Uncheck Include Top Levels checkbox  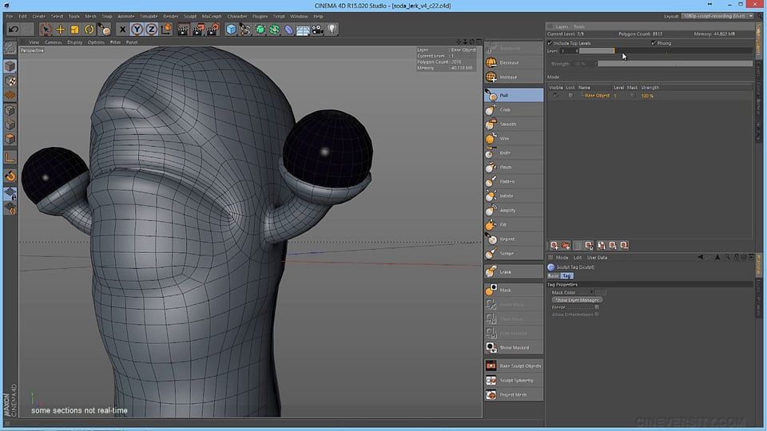pos(550,43)
